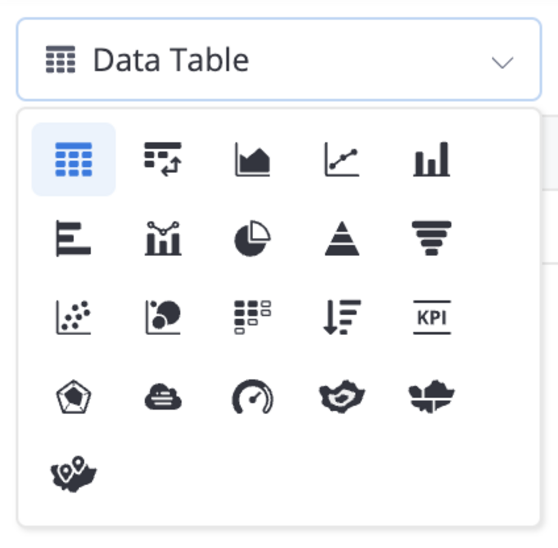
Task: Choose the Scatter plot icon
Action: 73,318
